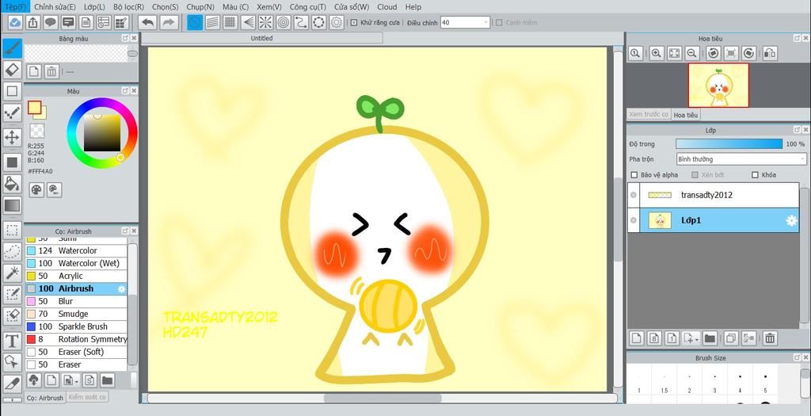Hide the transadty2012 layer
This screenshot has width=811, height=416.
634,195
